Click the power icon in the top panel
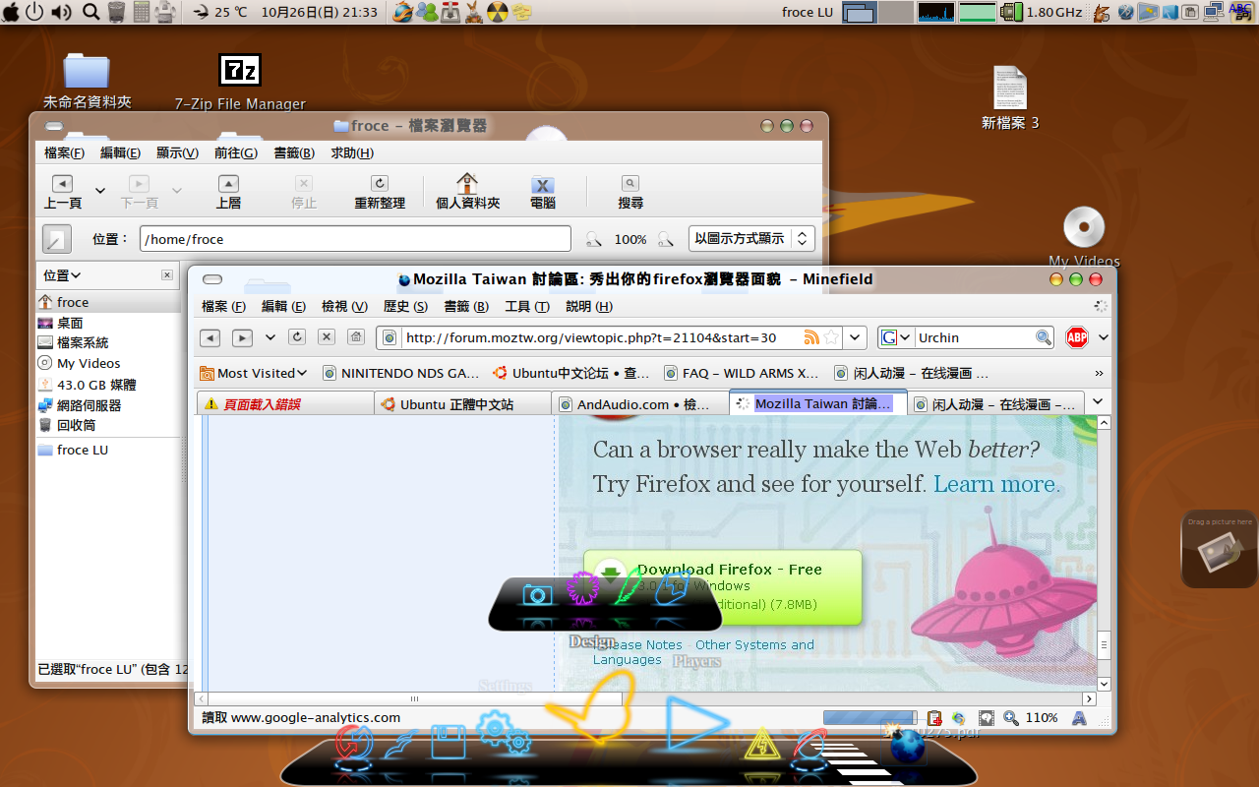This screenshot has width=1259, height=787. pos(34,12)
